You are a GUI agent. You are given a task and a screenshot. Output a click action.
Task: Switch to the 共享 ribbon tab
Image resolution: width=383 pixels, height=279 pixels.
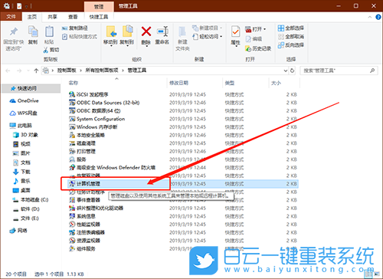(x=52, y=17)
